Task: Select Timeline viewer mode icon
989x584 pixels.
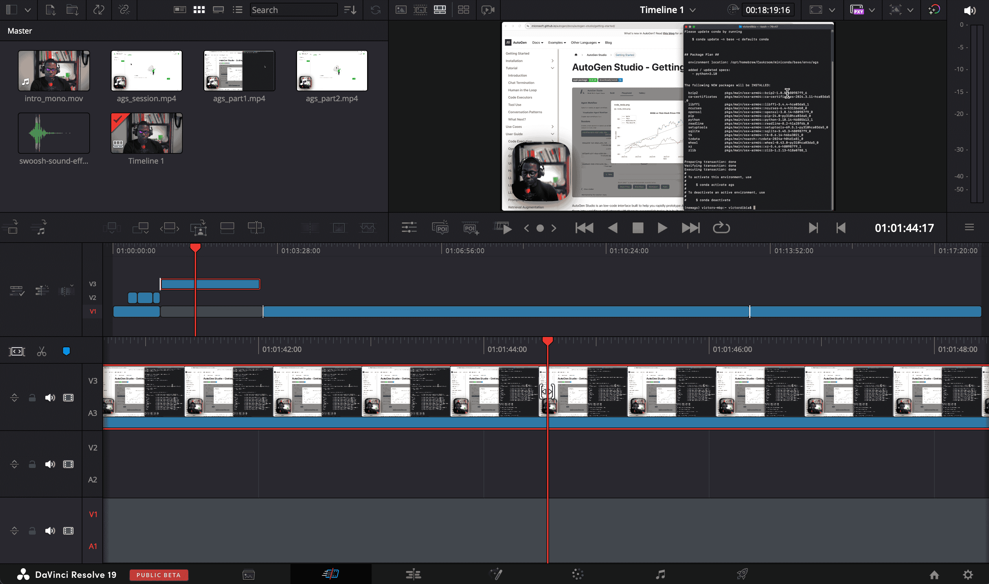Action: pyautogui.click(x=440, y=10)
